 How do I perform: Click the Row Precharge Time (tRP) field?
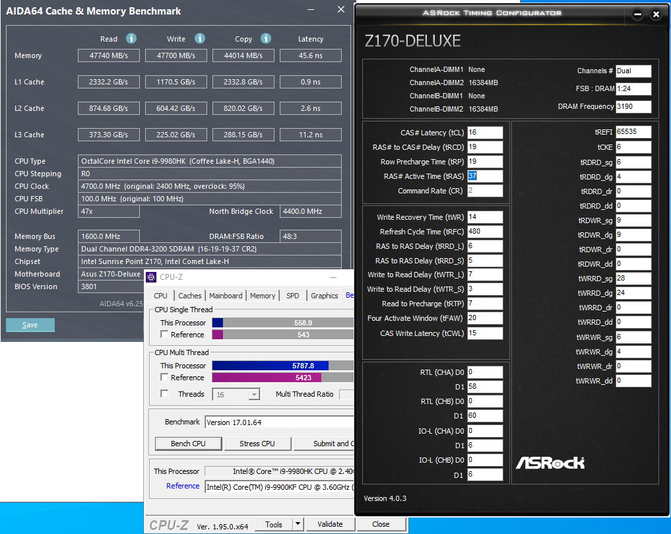[485, 162]
